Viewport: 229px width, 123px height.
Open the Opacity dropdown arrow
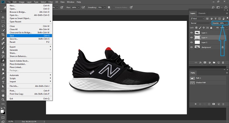click(x=227, y=23)
